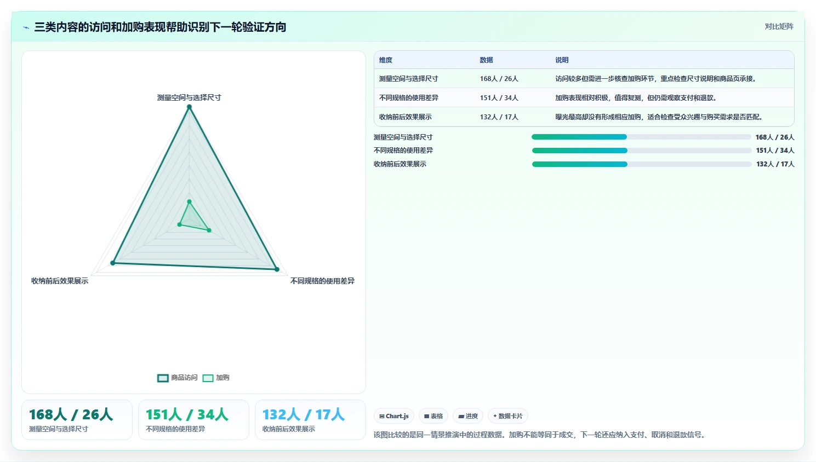The image size is (816, 462).
Task: Select the 进度 tag chip
Action: point(468,416)
